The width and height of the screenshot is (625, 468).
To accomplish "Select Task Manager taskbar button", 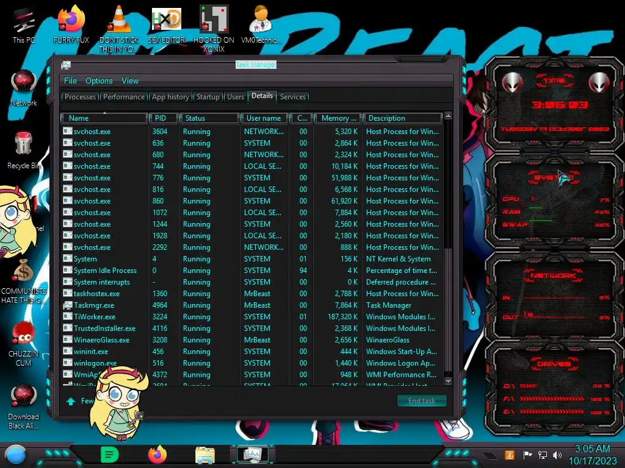I will pos(252,455).
